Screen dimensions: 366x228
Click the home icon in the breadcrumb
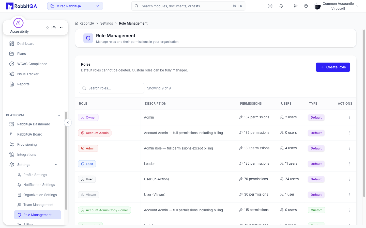coord(77,23)
